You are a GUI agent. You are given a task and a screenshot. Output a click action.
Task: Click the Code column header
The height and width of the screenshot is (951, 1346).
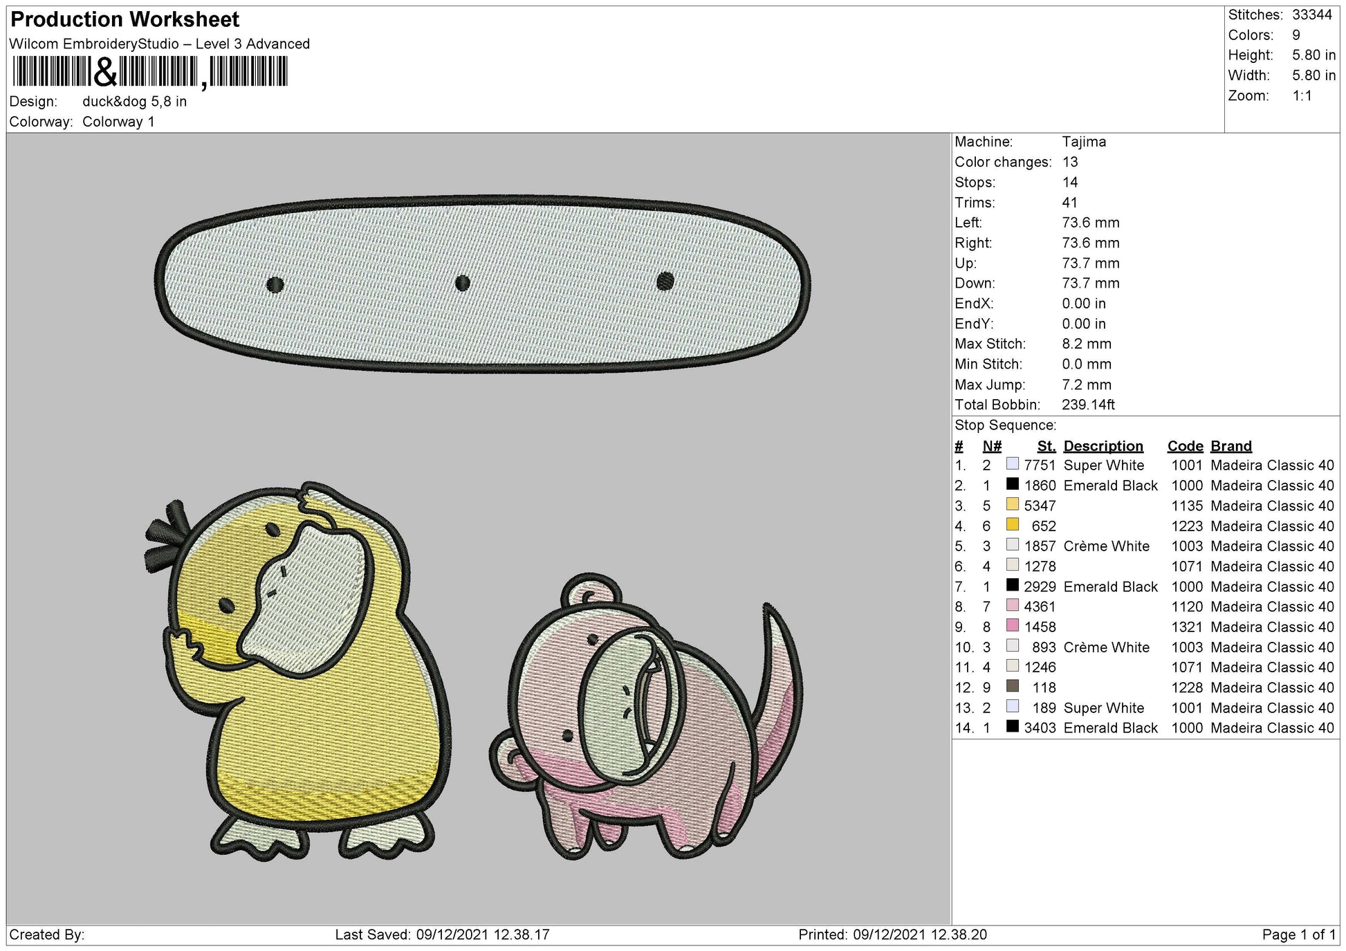(x=1186, y=446)
